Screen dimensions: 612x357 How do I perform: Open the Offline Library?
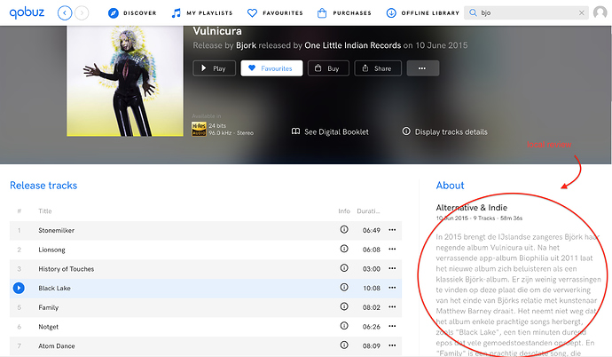click(423, 13)
